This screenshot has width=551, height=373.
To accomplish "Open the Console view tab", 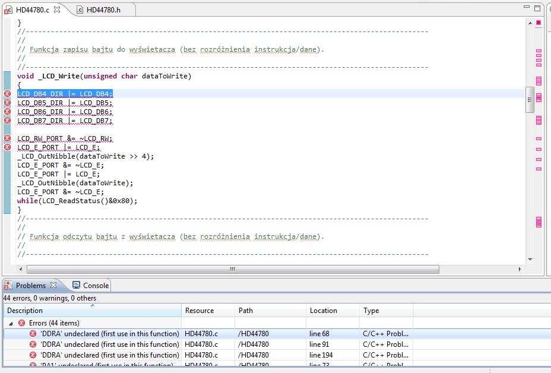I will (91, 286).
